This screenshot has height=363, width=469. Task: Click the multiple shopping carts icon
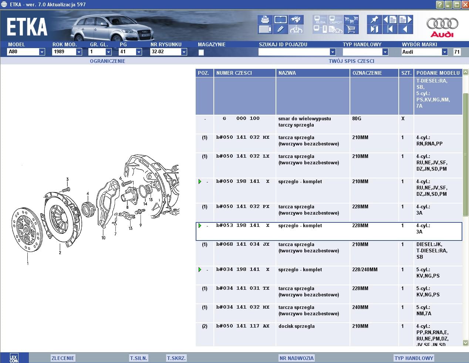[x=351, y=20]
